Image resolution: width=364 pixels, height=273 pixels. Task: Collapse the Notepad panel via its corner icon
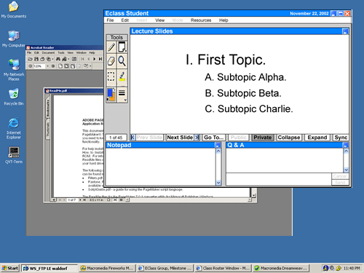(218, 145)
